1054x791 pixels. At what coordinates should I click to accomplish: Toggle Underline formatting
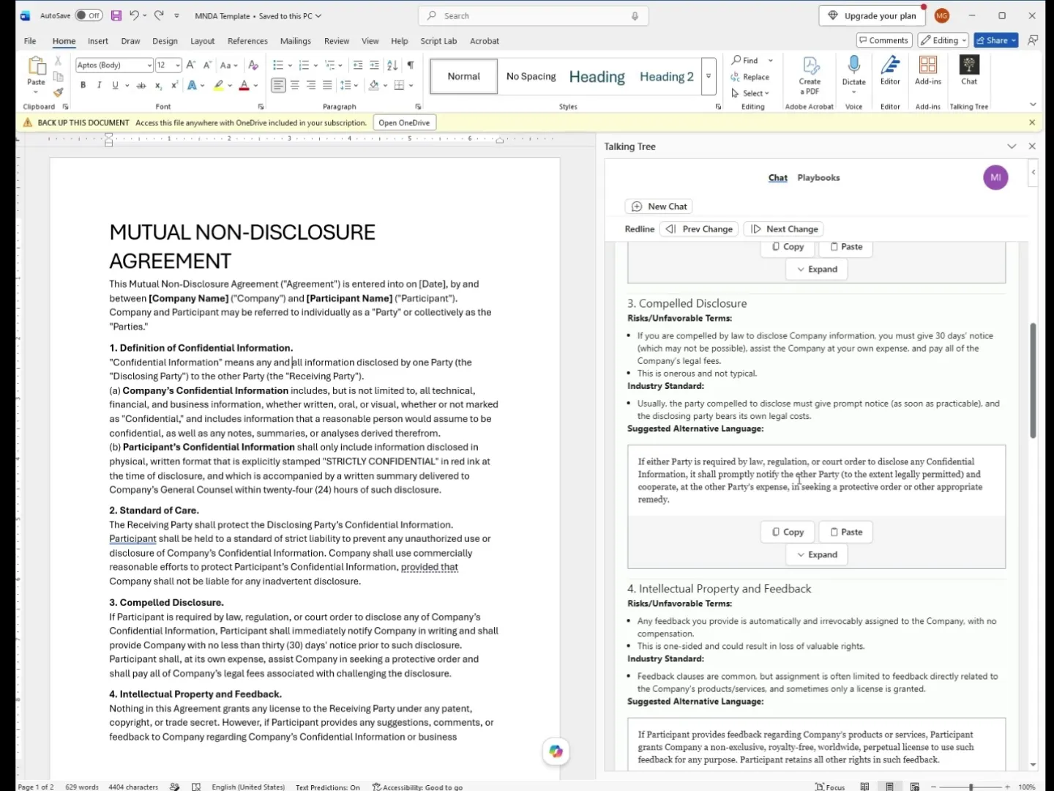click(115, 86)
